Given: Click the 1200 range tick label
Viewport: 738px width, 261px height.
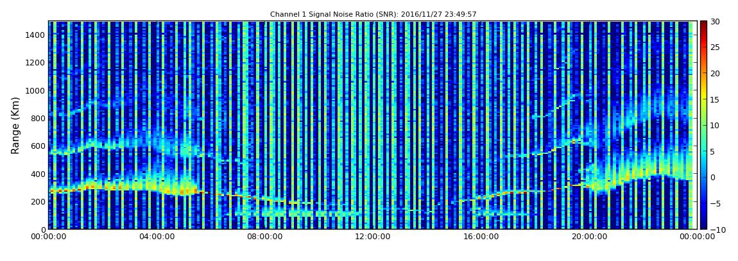Looking at the screenshot, I should tap(35, 63).
